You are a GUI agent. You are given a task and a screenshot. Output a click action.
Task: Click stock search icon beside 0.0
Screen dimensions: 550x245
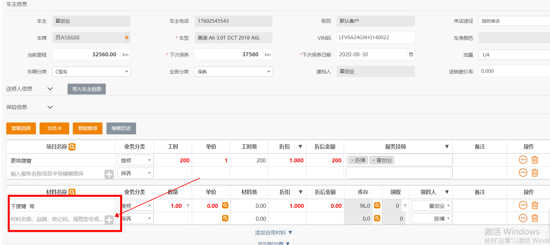coord(377,218)
